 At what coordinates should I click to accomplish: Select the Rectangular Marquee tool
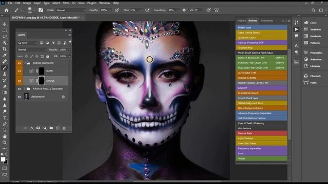[x=5, y=31]
